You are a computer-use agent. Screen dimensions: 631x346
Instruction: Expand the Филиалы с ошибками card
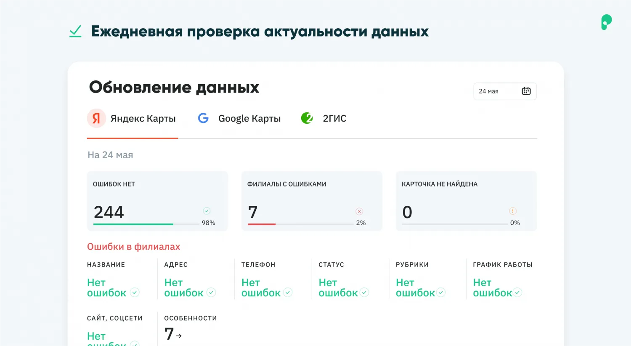coord(312,201)
